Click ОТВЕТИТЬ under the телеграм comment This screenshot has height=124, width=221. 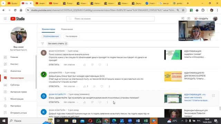[x=54, y=102]
